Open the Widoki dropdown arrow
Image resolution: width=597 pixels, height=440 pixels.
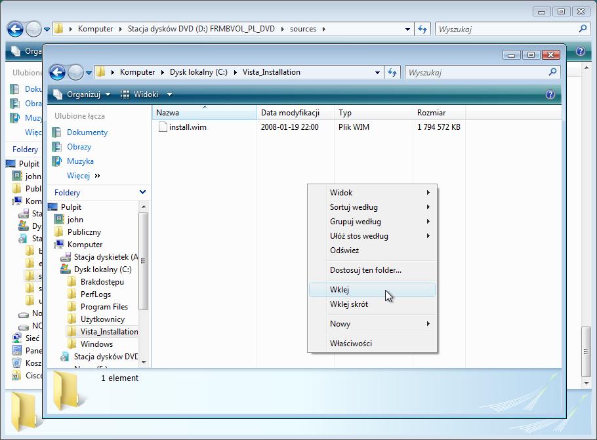point(169,94)
